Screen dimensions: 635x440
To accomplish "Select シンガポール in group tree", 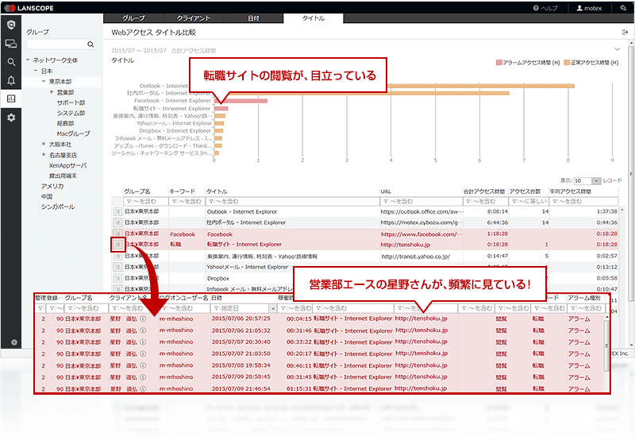I will (58, 206).
